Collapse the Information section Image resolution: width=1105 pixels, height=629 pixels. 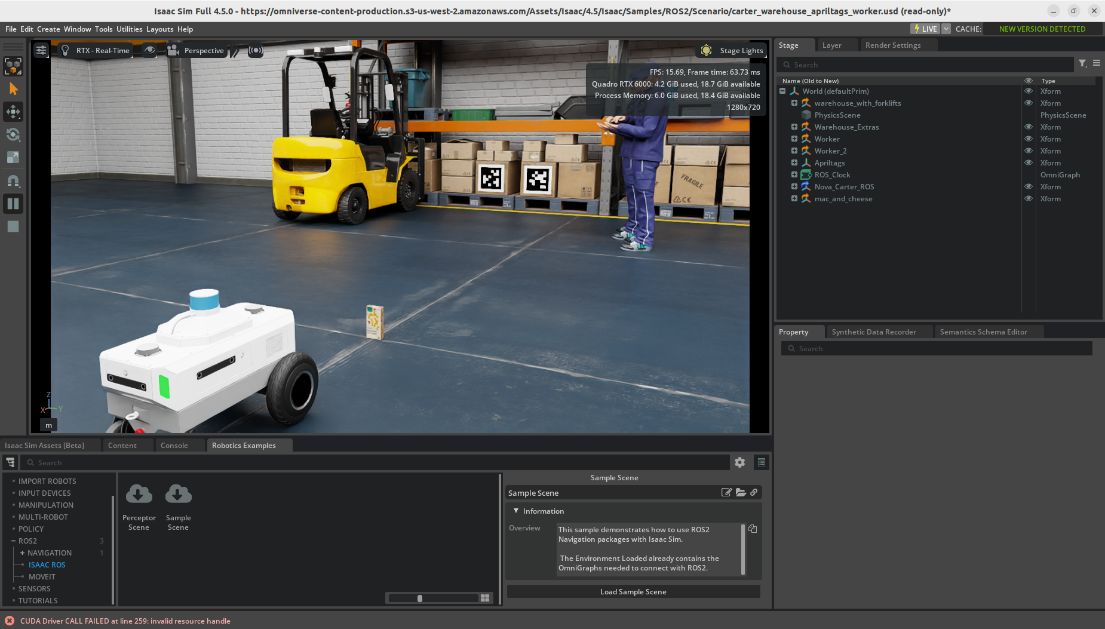point(516,511)
